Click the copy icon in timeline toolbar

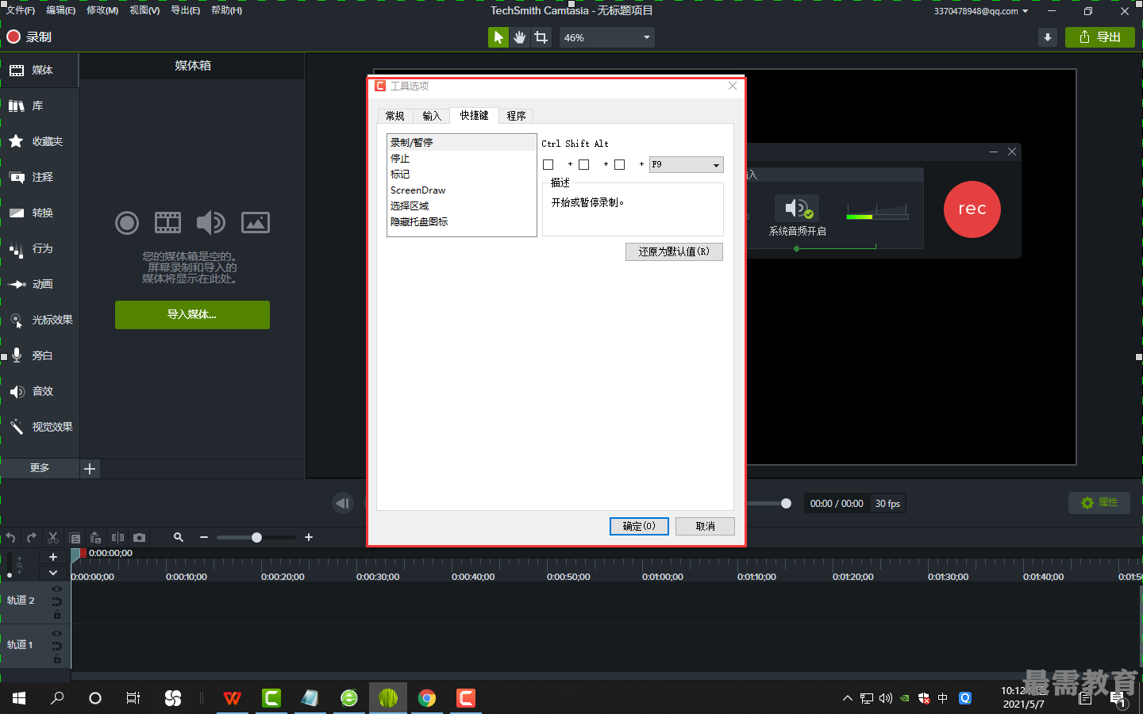click(x=75, y=538)
